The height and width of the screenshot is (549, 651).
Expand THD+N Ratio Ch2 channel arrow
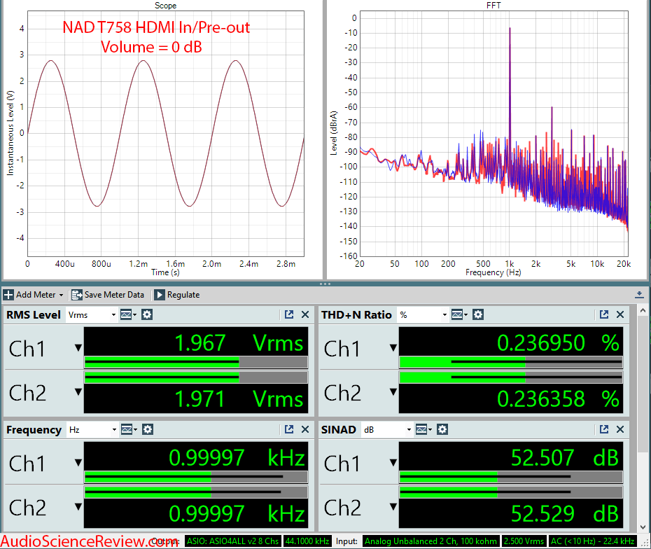click(x=393, y=391)
